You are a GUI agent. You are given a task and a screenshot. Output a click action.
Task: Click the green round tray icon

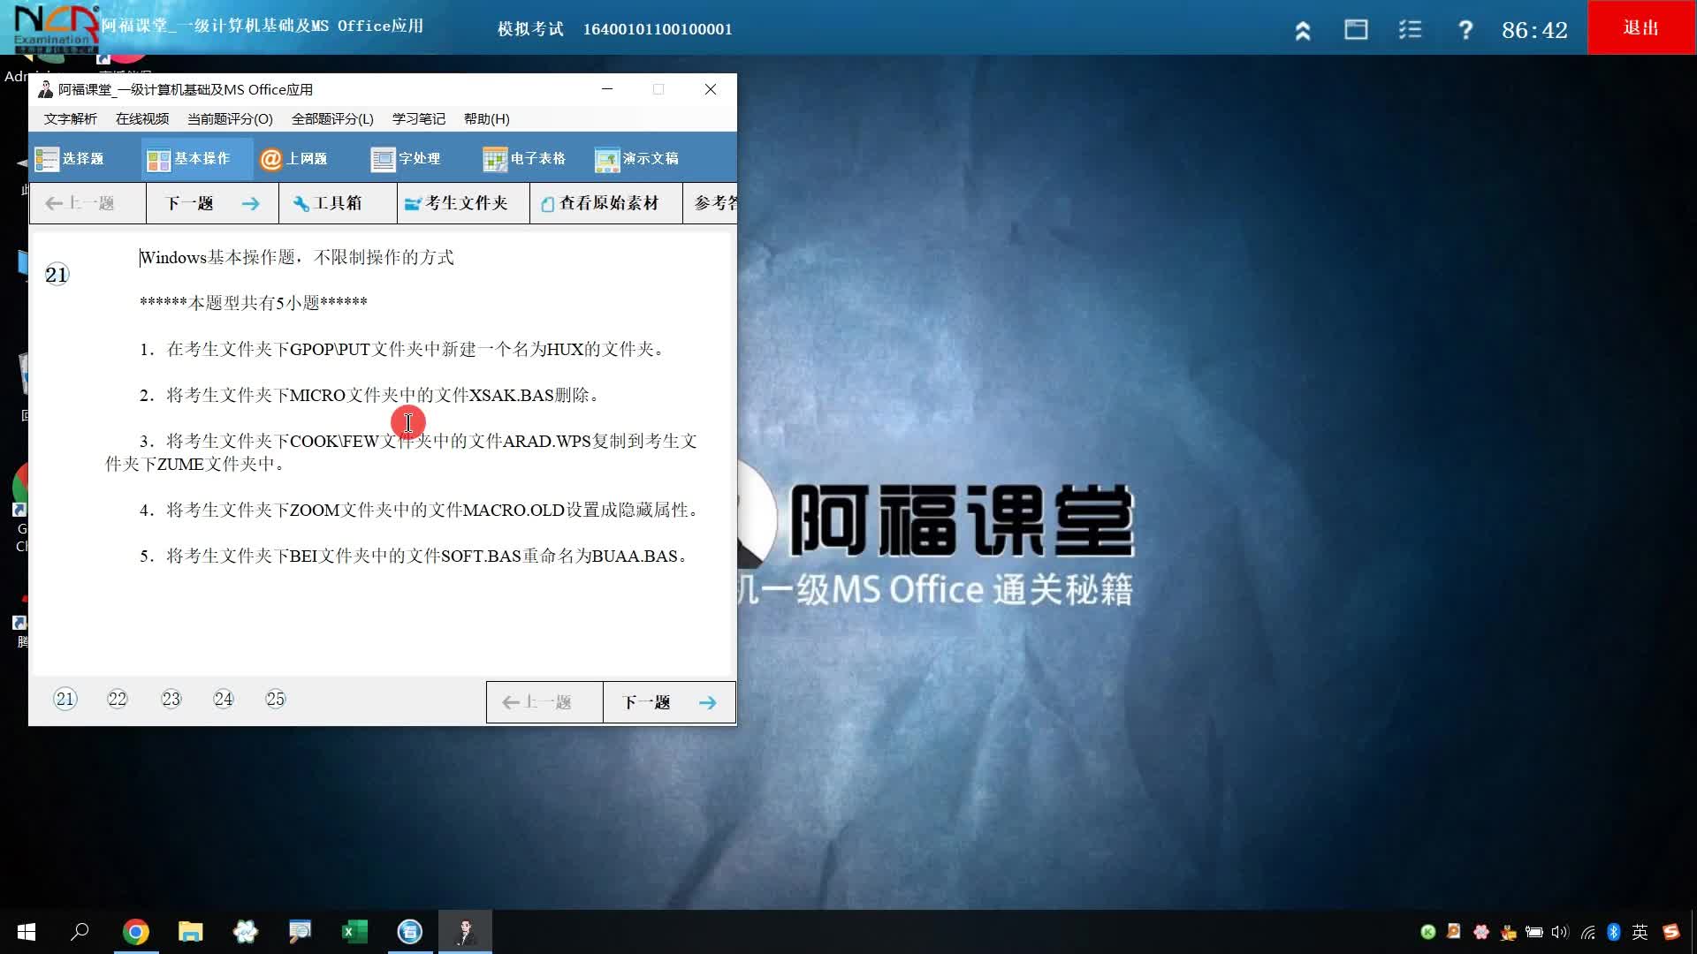[x=1427, y=932]
